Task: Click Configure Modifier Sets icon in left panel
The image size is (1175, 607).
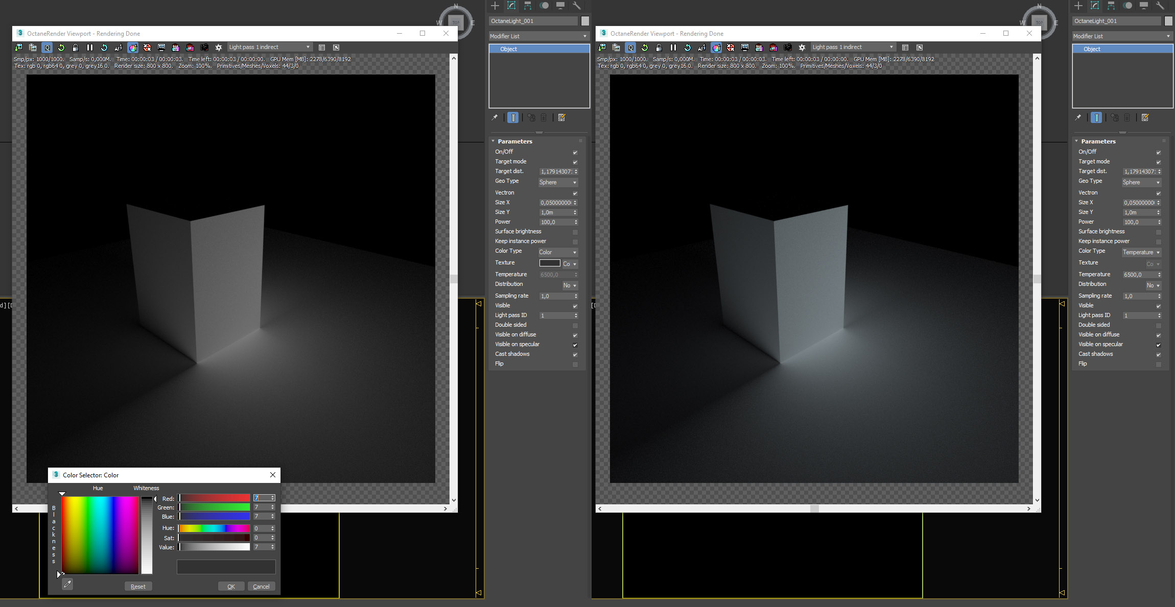Action: (561, 118)
